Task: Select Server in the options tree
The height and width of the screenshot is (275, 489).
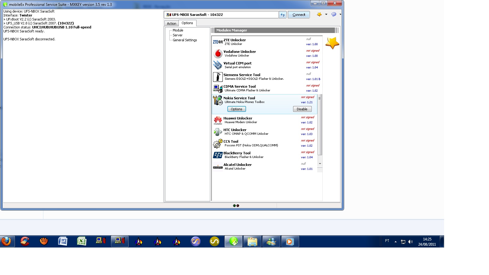Action: tap(178, 35)
